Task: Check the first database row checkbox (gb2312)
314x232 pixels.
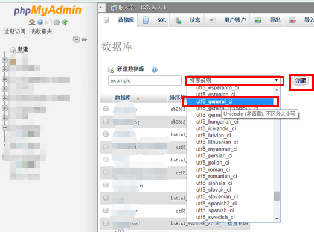Action: (x=106, y=108)
